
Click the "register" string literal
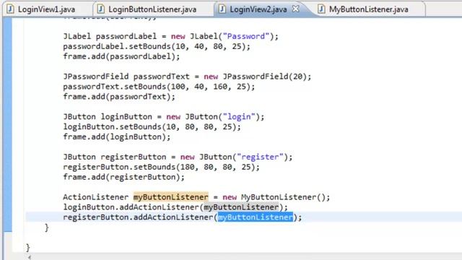pos(260,157)
